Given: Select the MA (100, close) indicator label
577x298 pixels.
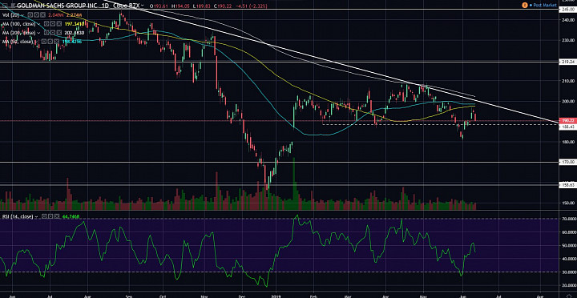Looking at the screenshot, I should click(x=18, y=24).
